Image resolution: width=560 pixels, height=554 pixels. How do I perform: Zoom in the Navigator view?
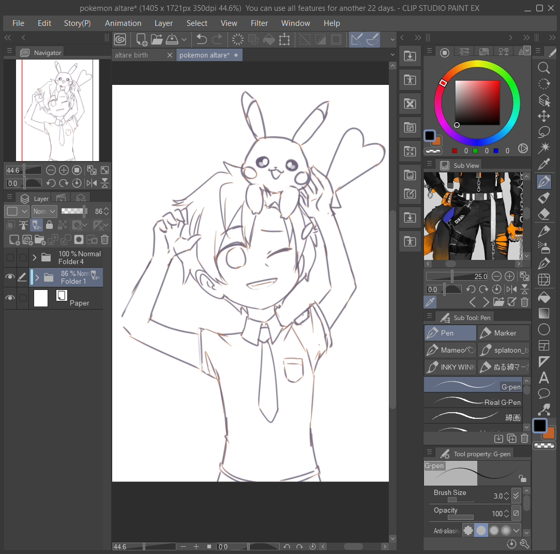(x=64, y=170)
